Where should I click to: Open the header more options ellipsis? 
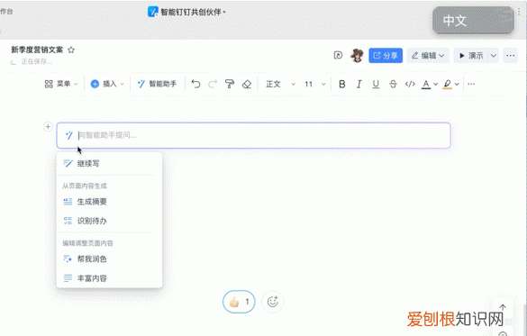(510, 56)
